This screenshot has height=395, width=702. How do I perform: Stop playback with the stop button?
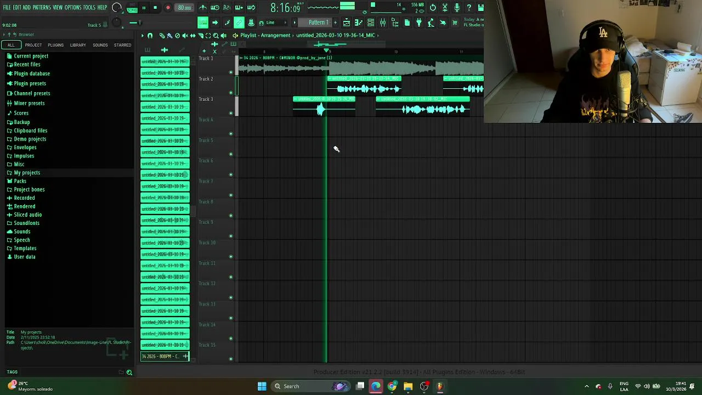(155, 8)
